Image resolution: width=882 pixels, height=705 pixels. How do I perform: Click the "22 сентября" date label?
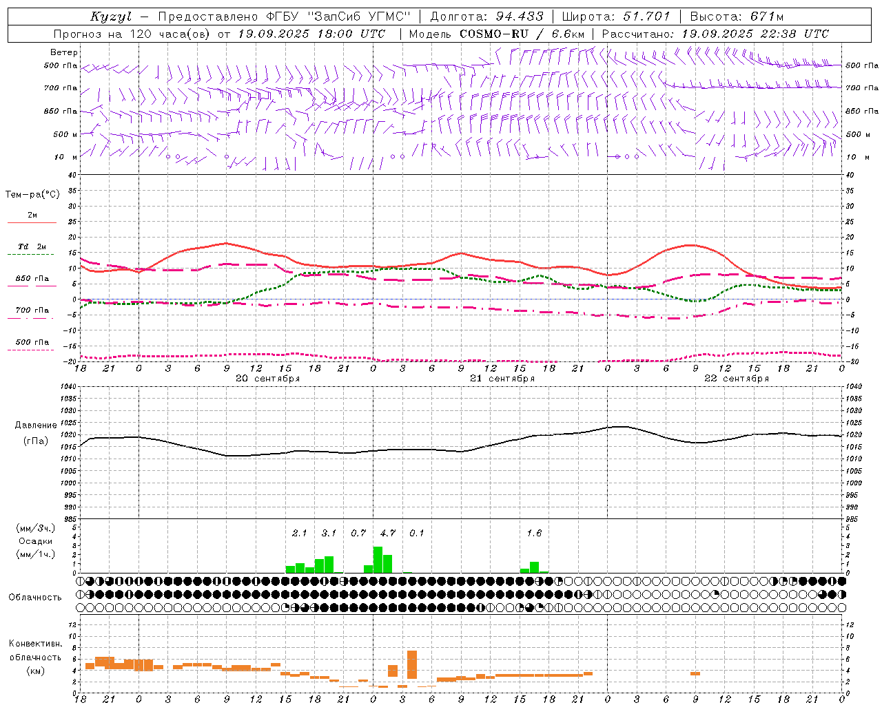pos(736,379)
